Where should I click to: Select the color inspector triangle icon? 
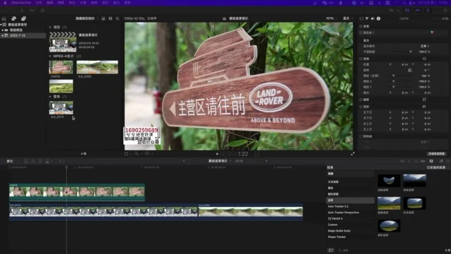(x=366, y=18)
